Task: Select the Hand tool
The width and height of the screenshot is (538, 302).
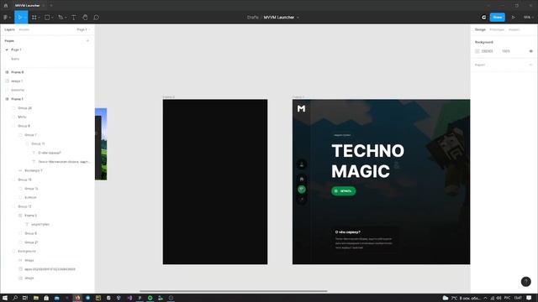Action: 85,18
